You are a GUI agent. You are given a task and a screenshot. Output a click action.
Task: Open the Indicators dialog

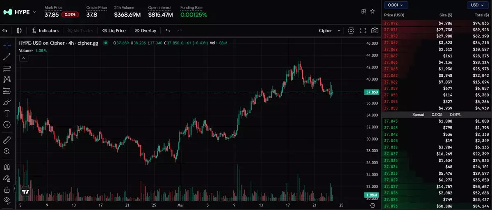[45, 30]
